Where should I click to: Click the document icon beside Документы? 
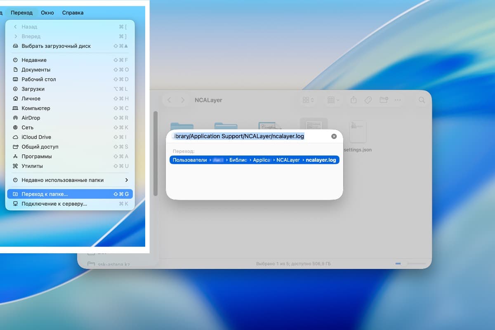tap(15, 70)
